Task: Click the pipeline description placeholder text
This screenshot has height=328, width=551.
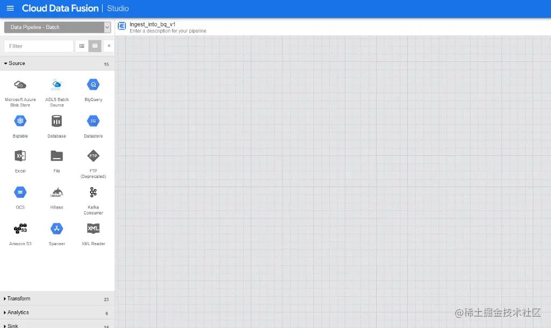Action: tap(168, 31)
